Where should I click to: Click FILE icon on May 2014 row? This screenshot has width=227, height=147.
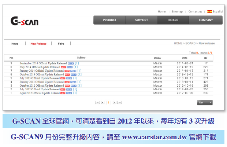(x=70, y=67)
